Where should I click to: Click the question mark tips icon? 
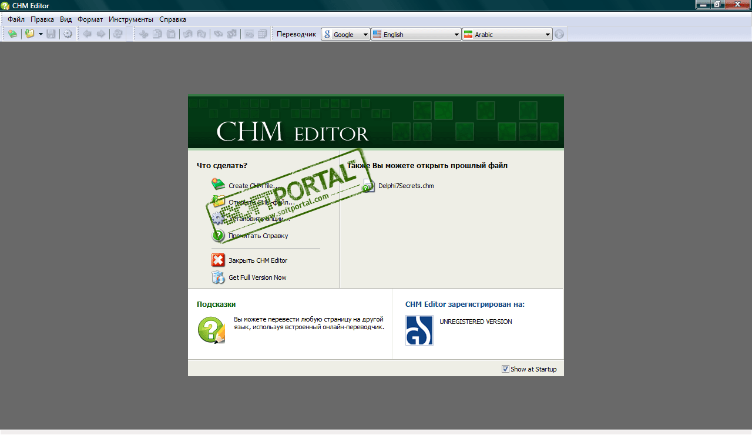(x=211, y=330)
